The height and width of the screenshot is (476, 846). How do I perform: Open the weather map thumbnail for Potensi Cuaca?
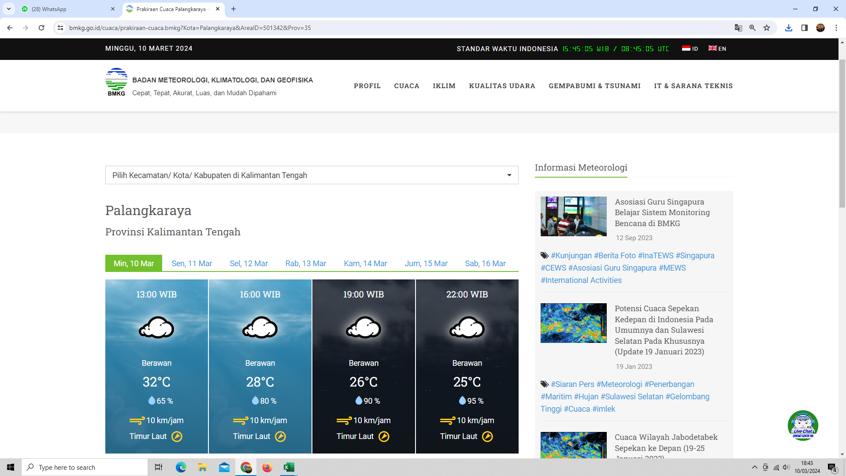click(x=573, y=323)
